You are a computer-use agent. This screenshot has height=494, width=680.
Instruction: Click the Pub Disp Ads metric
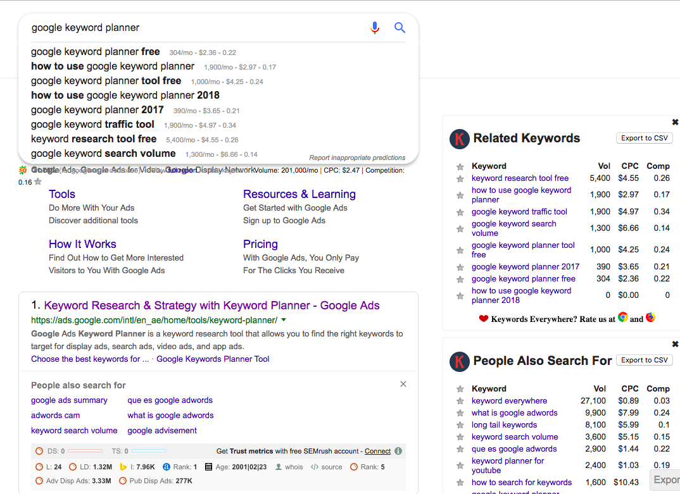click(156, 481)
